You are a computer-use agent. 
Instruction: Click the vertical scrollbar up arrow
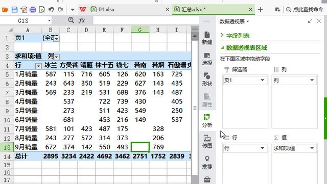click(195, 36)
